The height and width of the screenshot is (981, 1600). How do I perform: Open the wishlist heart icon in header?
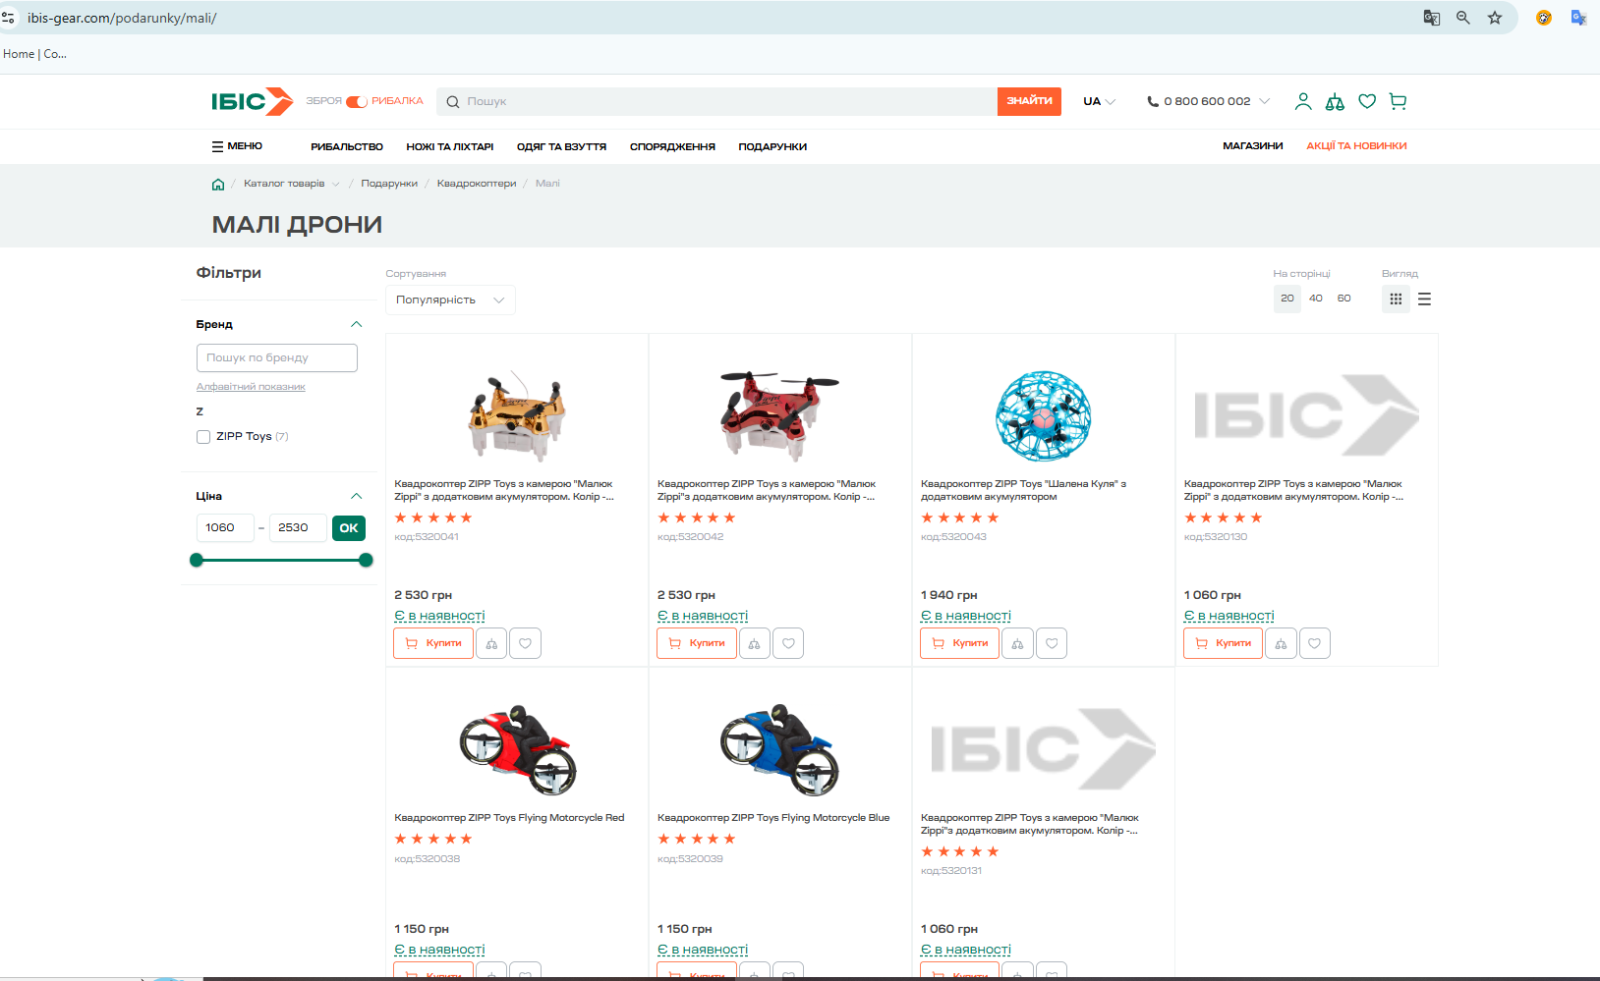1367,101
